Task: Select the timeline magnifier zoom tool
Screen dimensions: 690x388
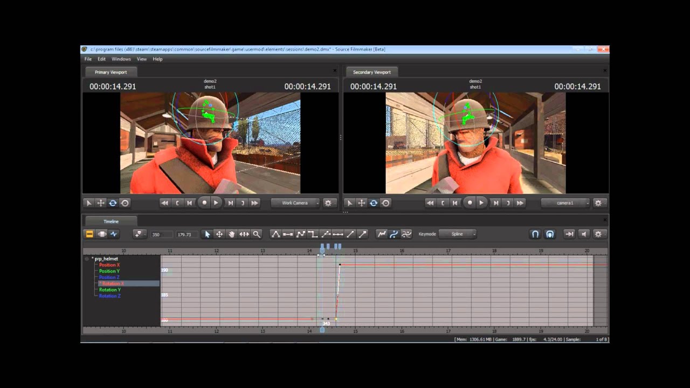Action: (x=257, y=234)
